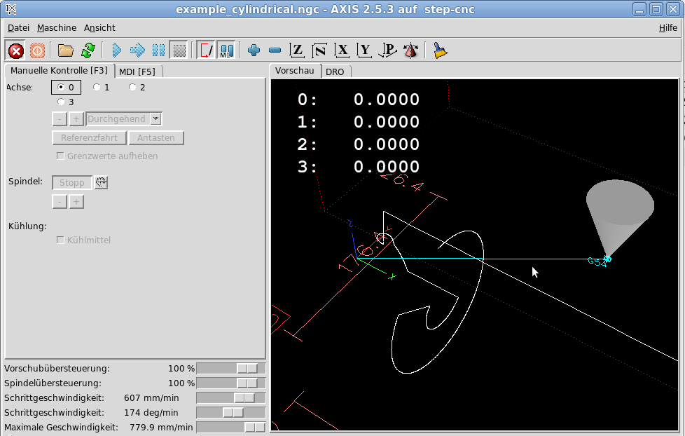Switch to DRO tab

(335, 71)
